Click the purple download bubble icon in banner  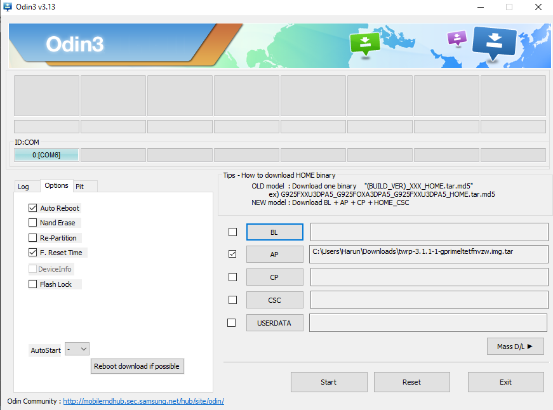point(457,37)
